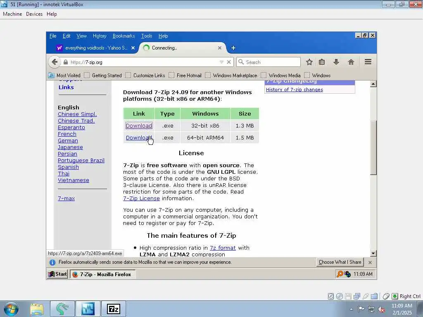Image resolution: width=423 pixels, height=317 pixels.
Task: Switch language to Vietnamese
Action: click(74, 180)
